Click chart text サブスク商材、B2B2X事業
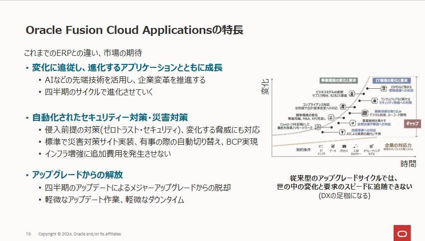The image size is (425, 241). [330, 95]
